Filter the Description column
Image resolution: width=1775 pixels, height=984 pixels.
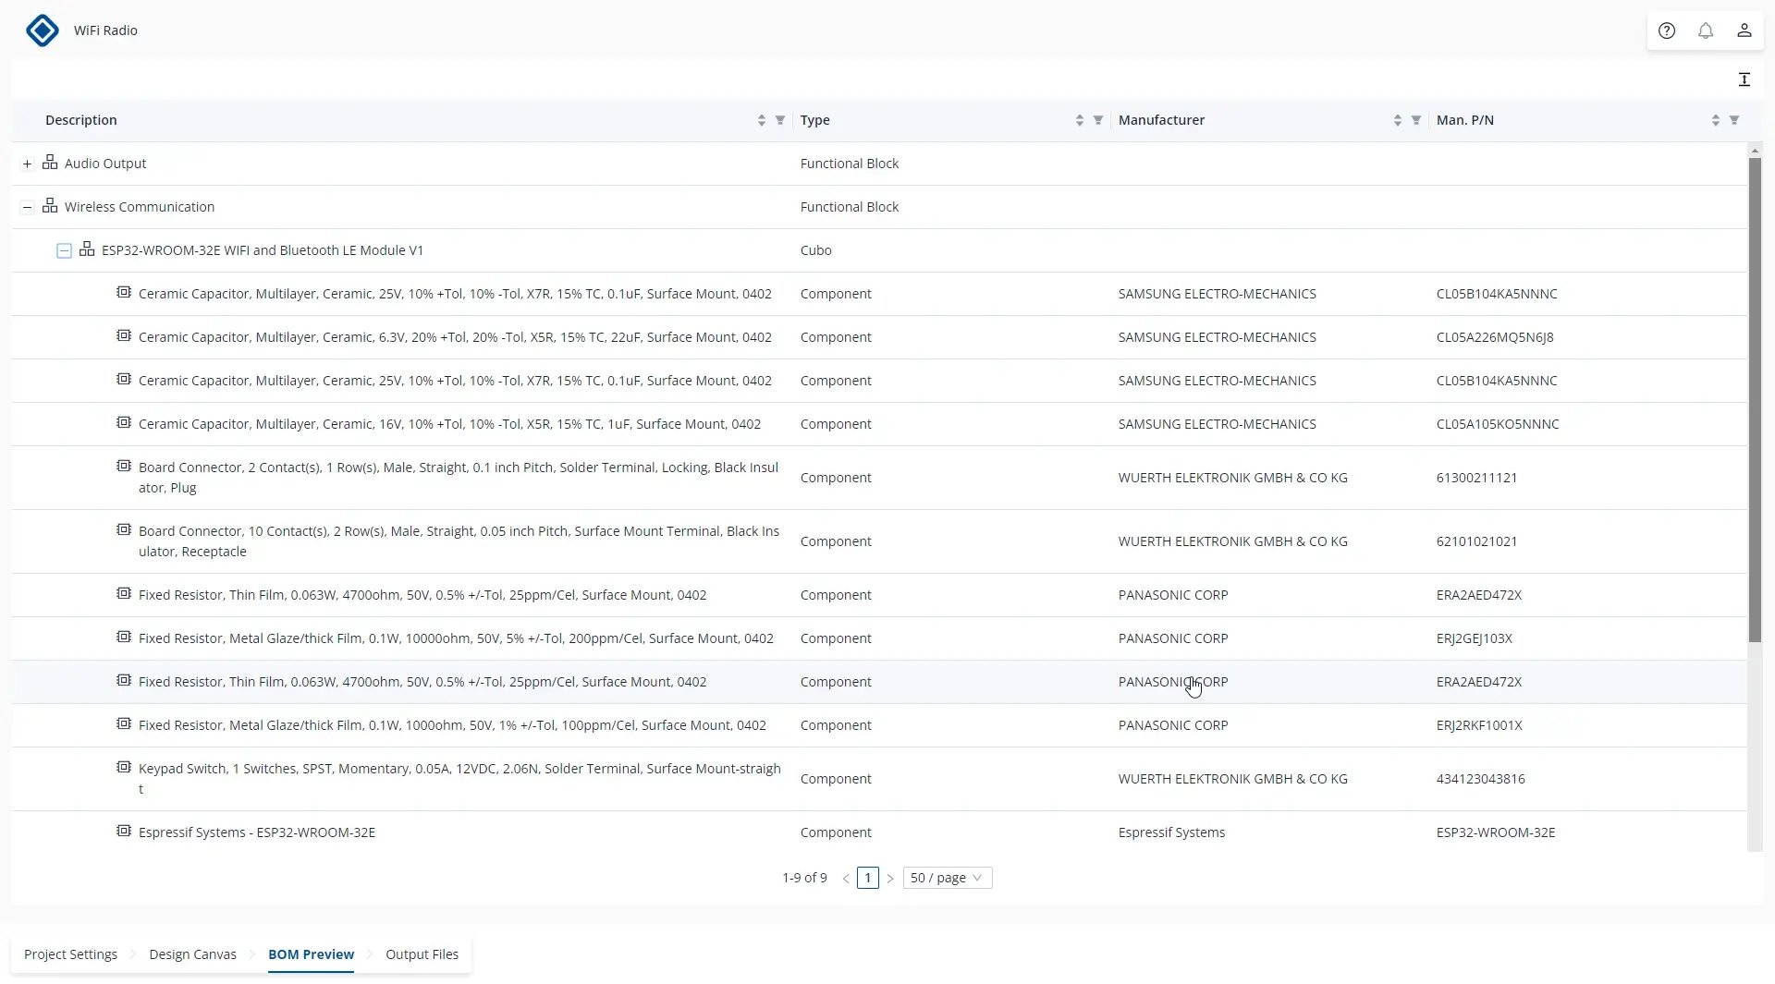click(x=779, y=120)
